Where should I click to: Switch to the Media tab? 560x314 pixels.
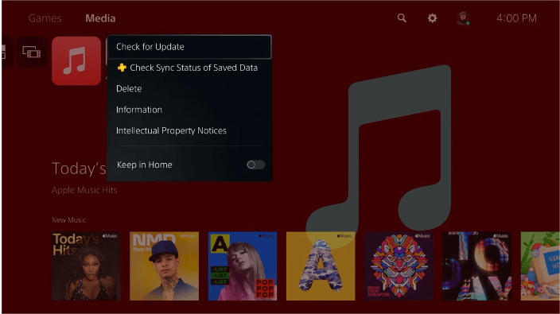100,18
